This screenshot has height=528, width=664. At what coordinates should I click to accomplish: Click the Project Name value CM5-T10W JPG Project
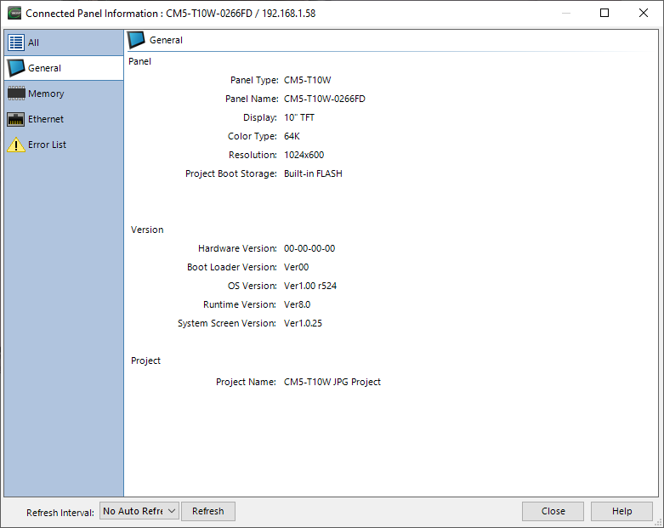click(332, 382)
